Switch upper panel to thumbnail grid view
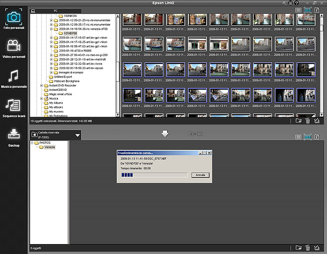The image size is (327, 254). tap(307, 10)
